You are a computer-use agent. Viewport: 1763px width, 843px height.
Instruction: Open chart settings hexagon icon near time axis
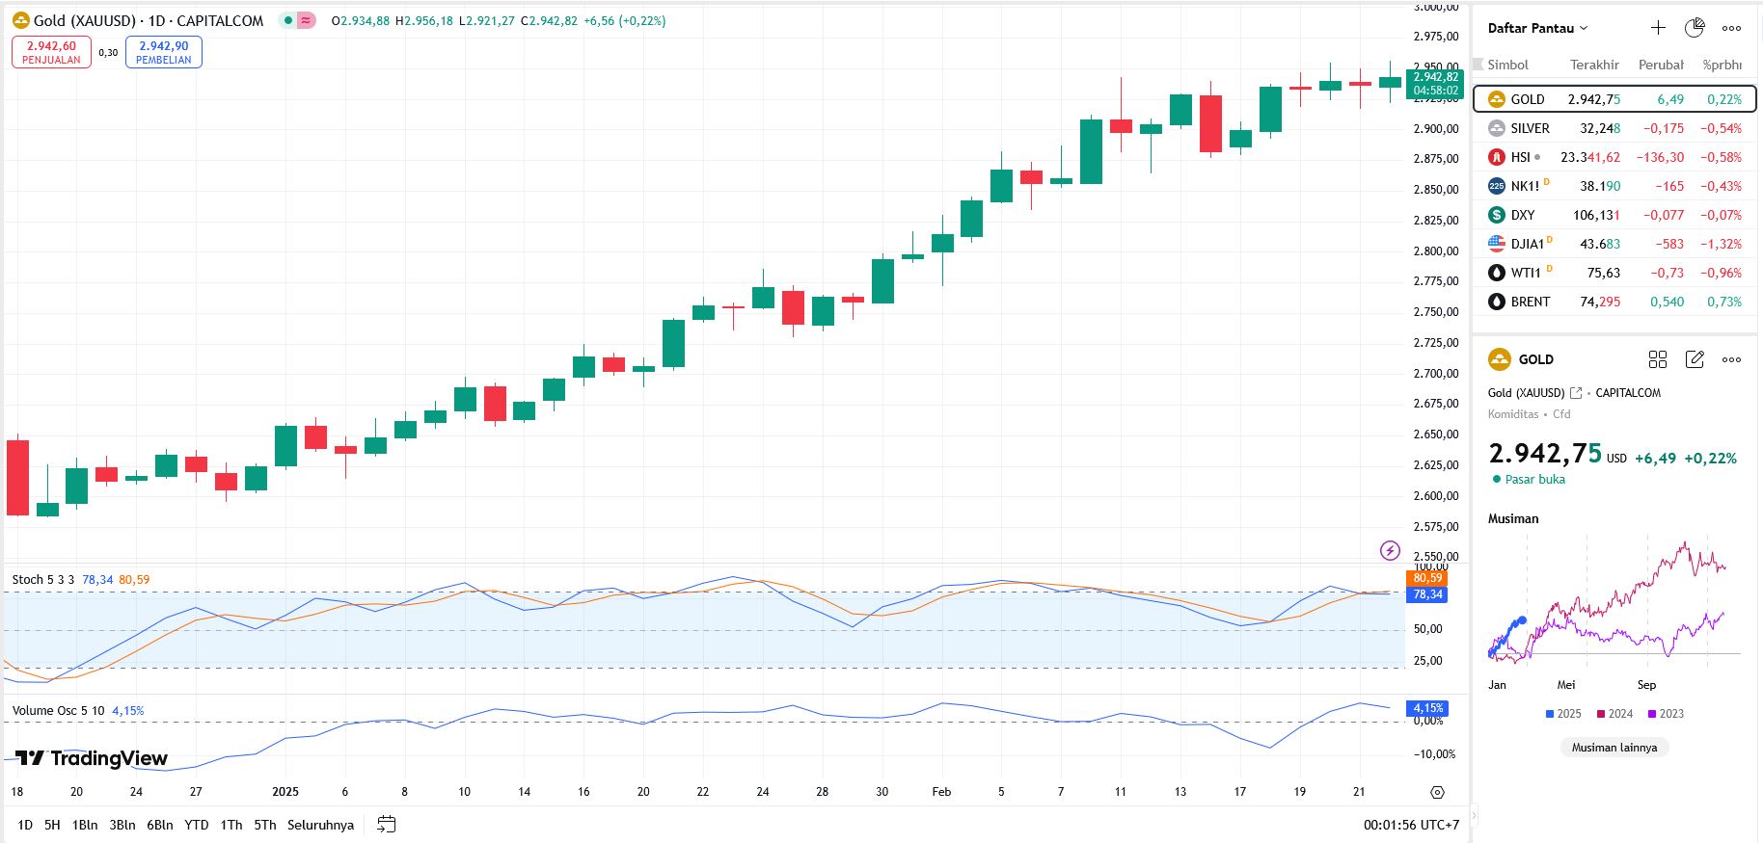click(1437, 792)
